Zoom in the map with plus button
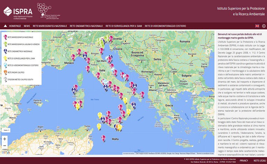Image resolution: width=267 pixels, height=164 pixels. click(x=5, y=139)
